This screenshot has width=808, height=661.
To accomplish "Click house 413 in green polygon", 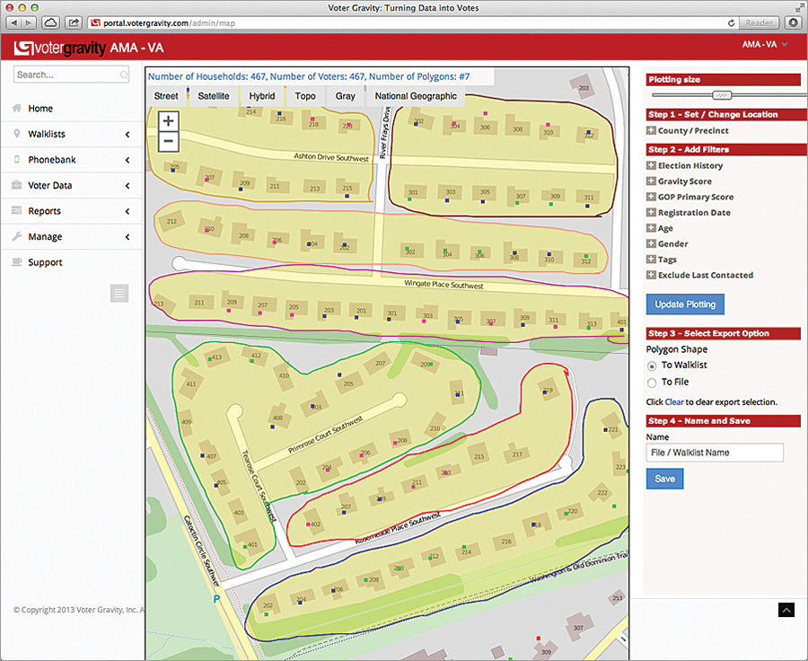I will coord(215,357).
